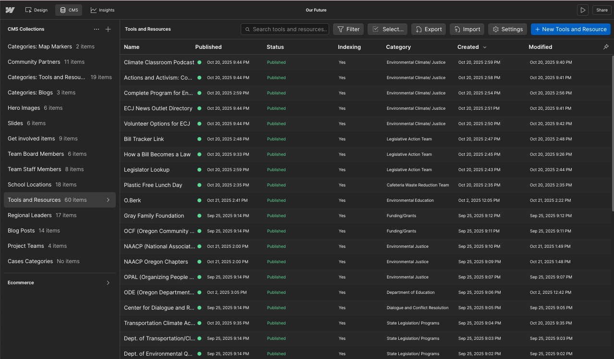This screenshot has height=359, width=614.
Task: Open How a Bill Becomes a Law item
Action: pyautogui.click(x=157, y=154)
